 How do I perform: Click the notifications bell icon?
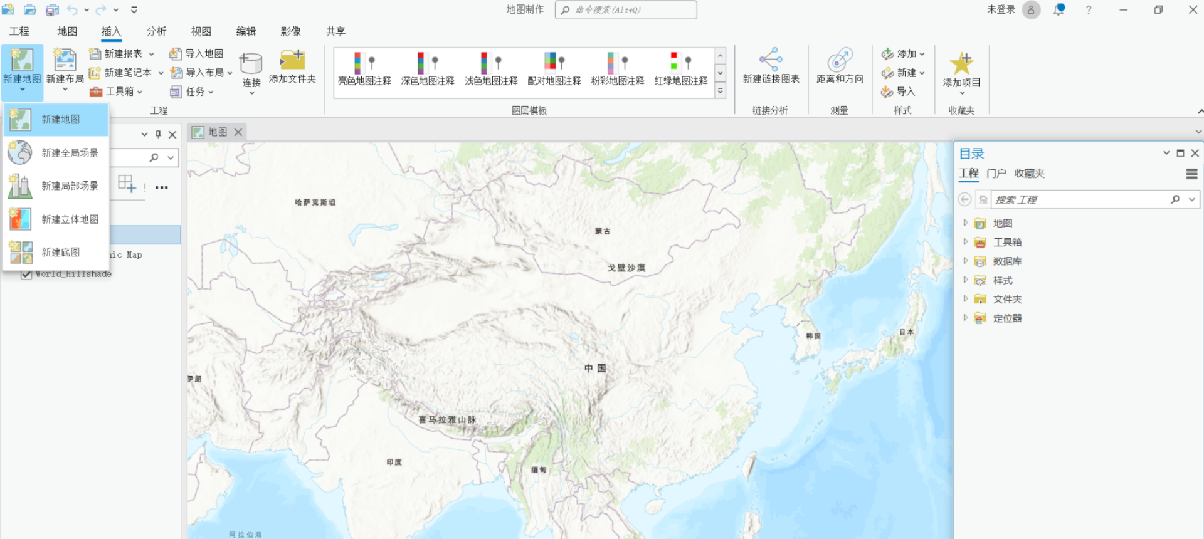[x=1059, y=9]
